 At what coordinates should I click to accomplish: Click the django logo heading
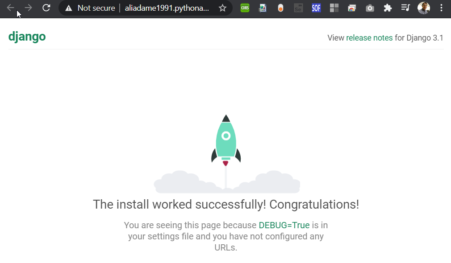click(27, 37)
